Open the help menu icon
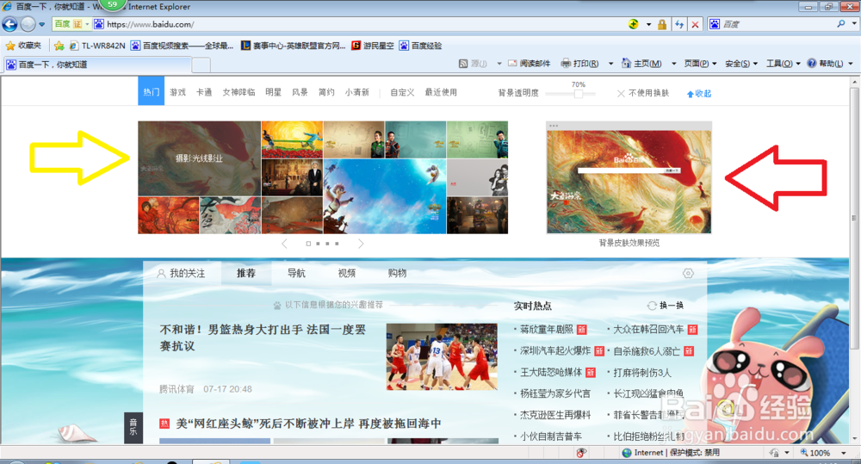The height and width of the screenshot is (464, 861). click(x=812, y=64)
